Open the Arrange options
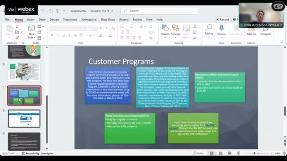This screenshot has height=161, width=287. 175,30
